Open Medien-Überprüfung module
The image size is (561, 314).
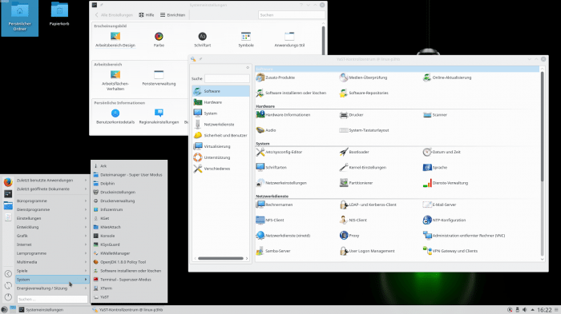pos(363,78)
